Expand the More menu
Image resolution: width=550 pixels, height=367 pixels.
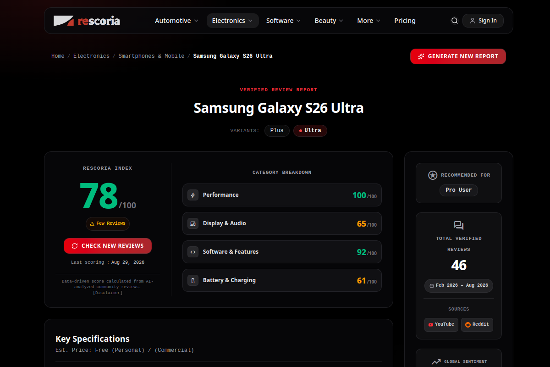369,21
